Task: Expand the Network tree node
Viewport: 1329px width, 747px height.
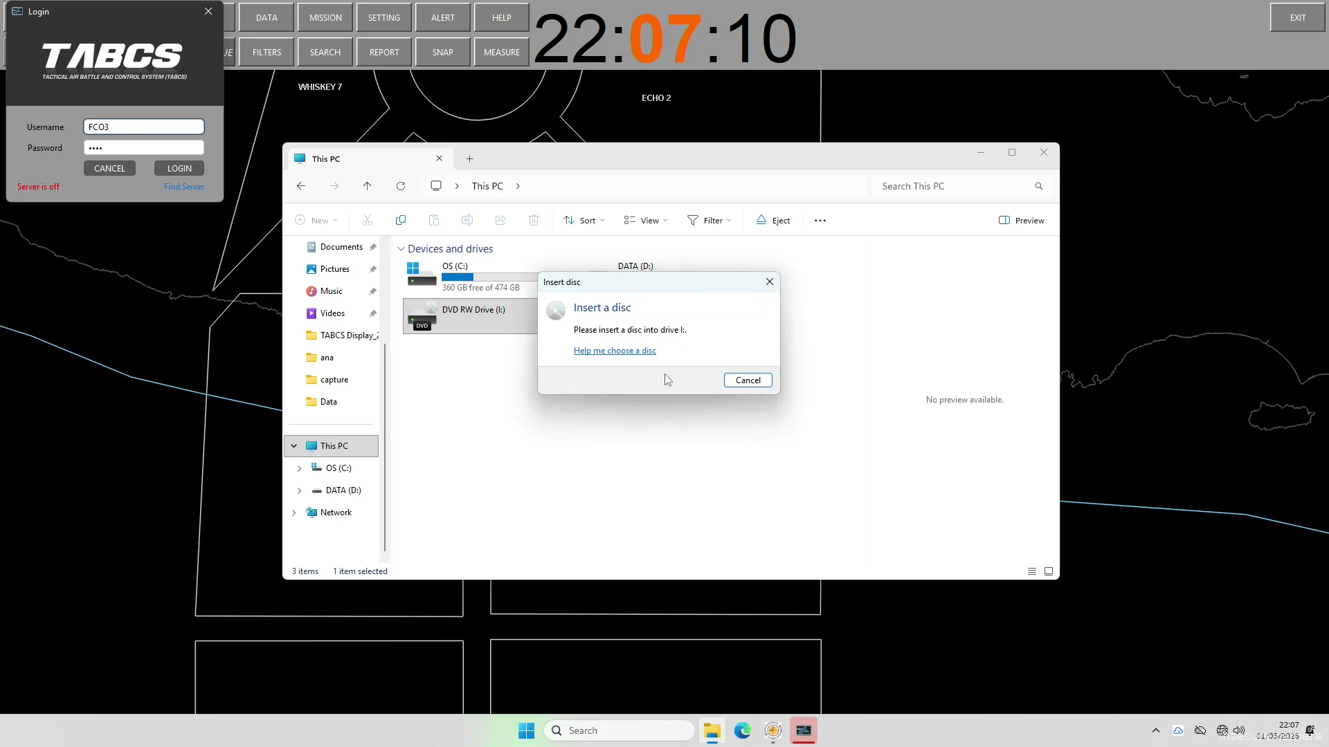Action: tap(294, 513)
